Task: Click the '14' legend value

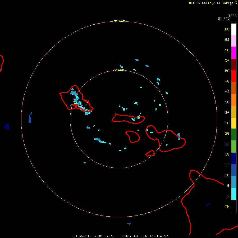Action: 227,165
